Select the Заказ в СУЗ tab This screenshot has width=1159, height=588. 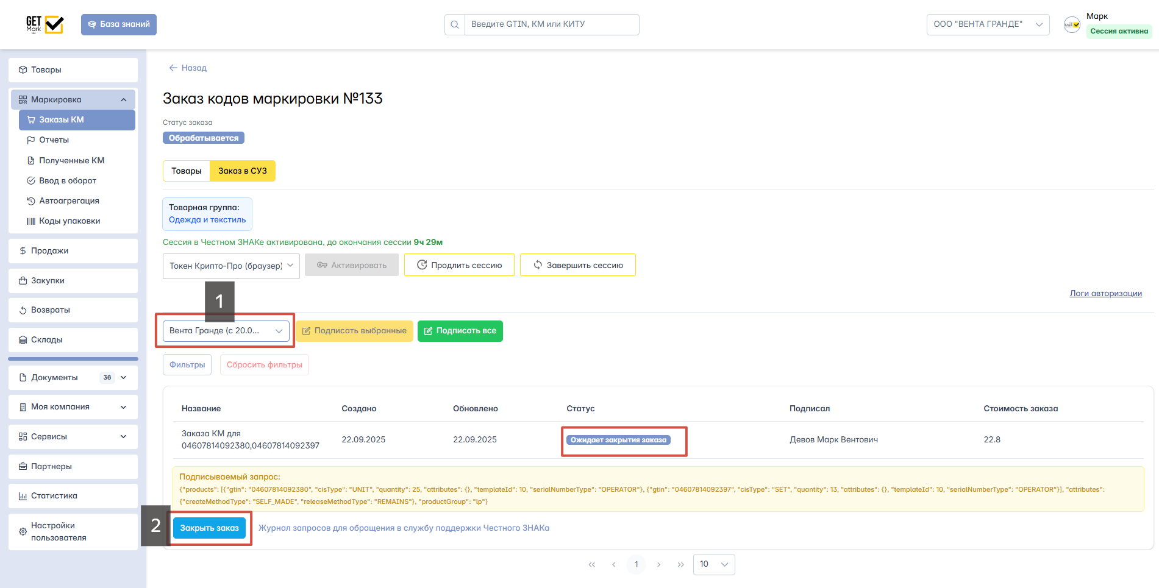pyautogui.click(x=242, y=171)
